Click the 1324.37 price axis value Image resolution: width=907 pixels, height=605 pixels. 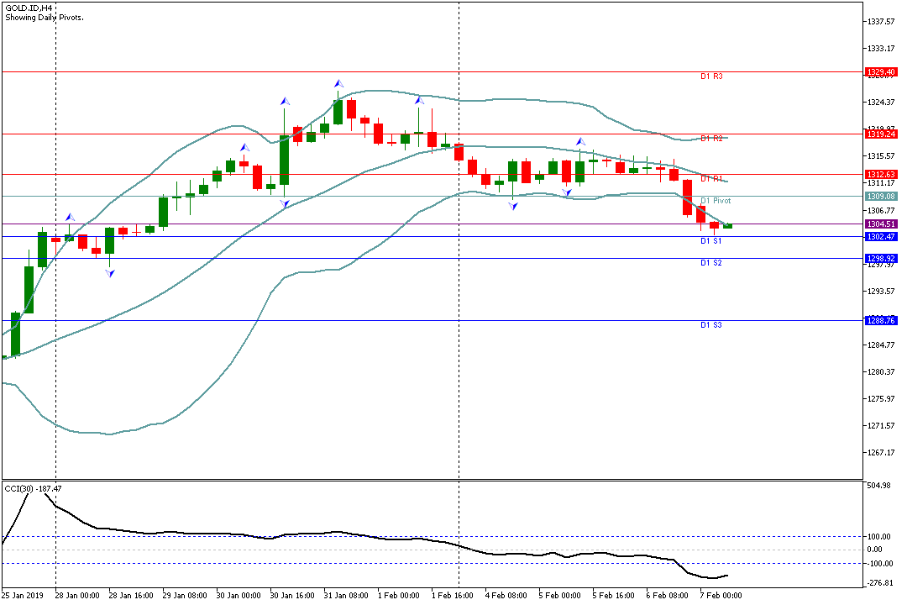[881, 102]
